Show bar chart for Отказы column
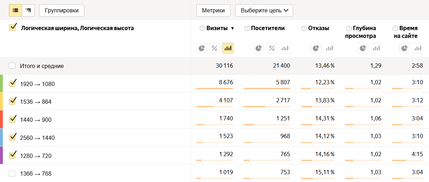429x182 pixels. point(329,48)
